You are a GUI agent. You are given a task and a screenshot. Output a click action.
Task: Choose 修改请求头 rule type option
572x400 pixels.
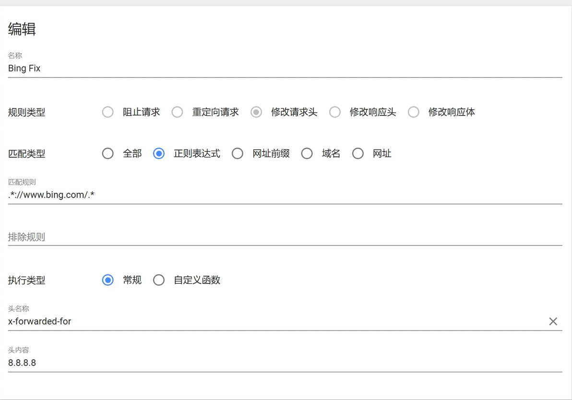pyautogui.click(x=256, y=112)
